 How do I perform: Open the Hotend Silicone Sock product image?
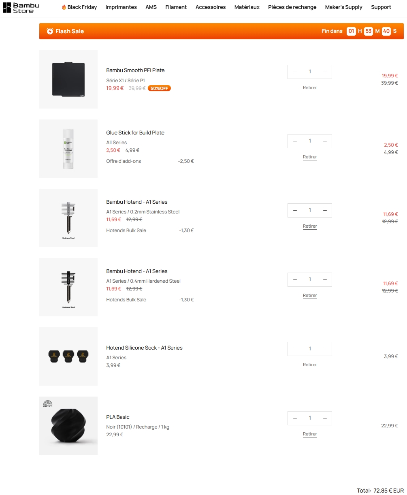click(68, 356)
